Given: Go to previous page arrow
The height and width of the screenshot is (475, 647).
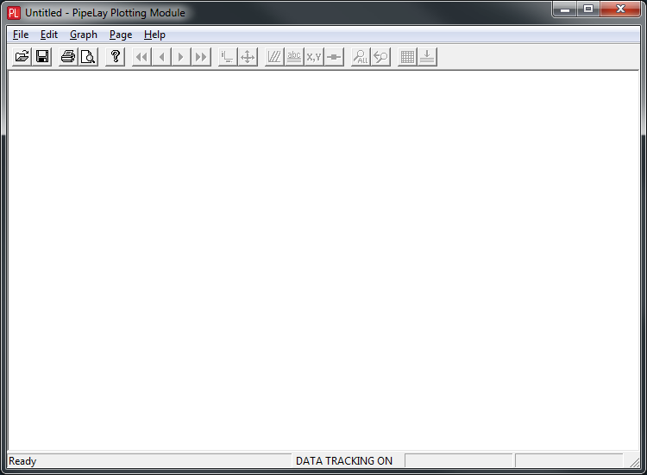Looking at the screenshot, I should coord(161,57).
